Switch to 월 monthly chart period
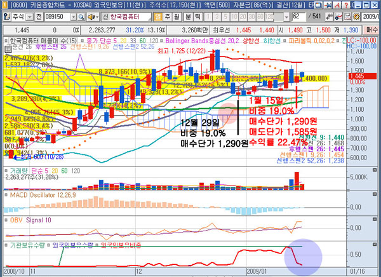Viewport: 381px width, 277px height. pos(177,17)
